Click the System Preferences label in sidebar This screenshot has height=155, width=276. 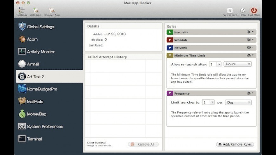(x=45, y=127)
